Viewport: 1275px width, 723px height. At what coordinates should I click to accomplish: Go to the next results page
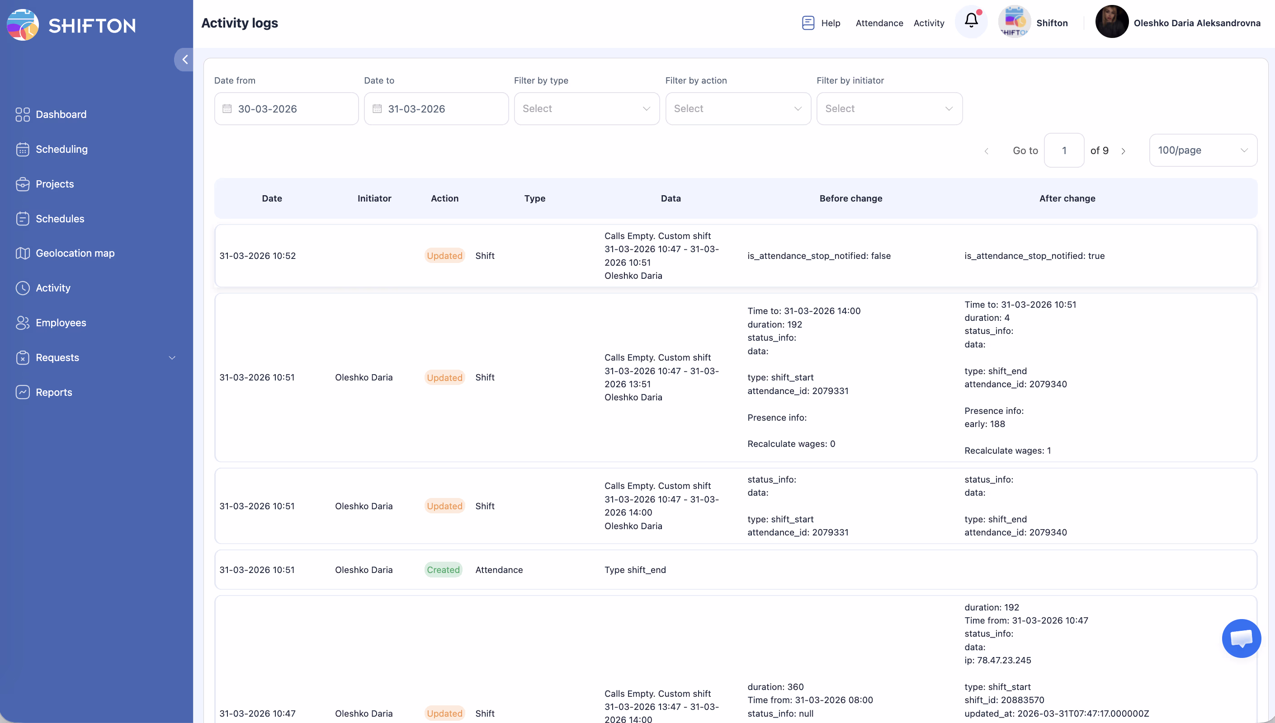tap(1123, 151)
